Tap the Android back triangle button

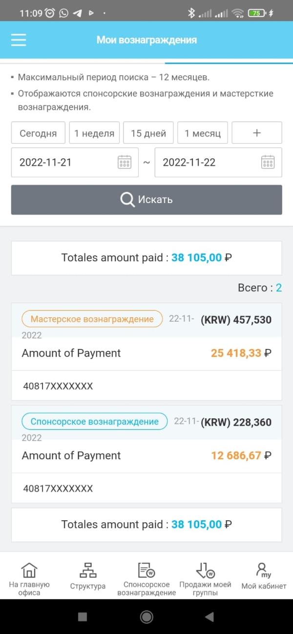[209, 617]
